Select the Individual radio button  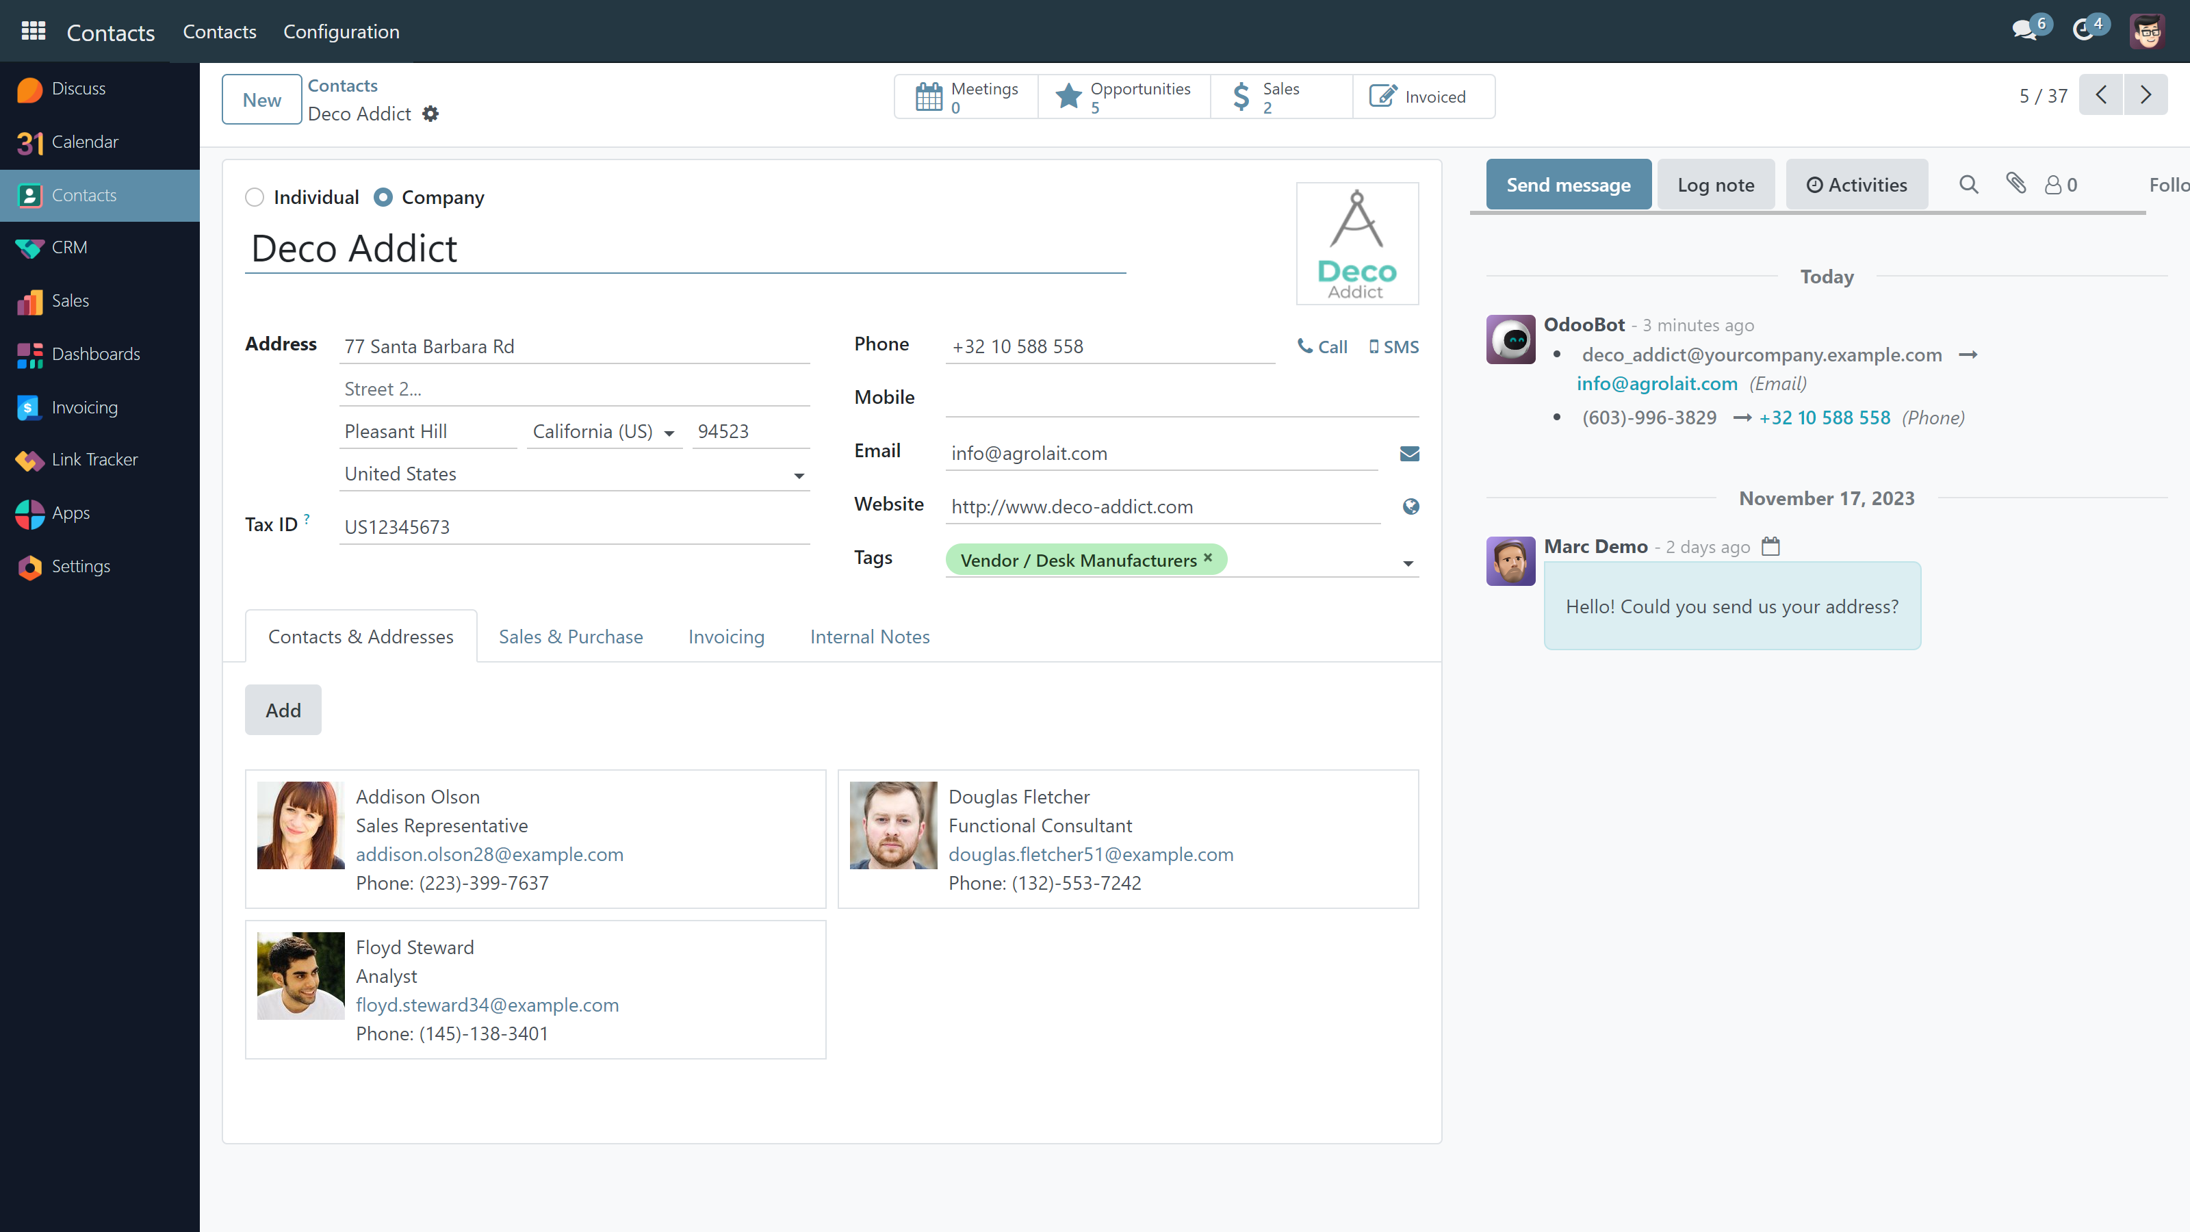pos(254,197)
